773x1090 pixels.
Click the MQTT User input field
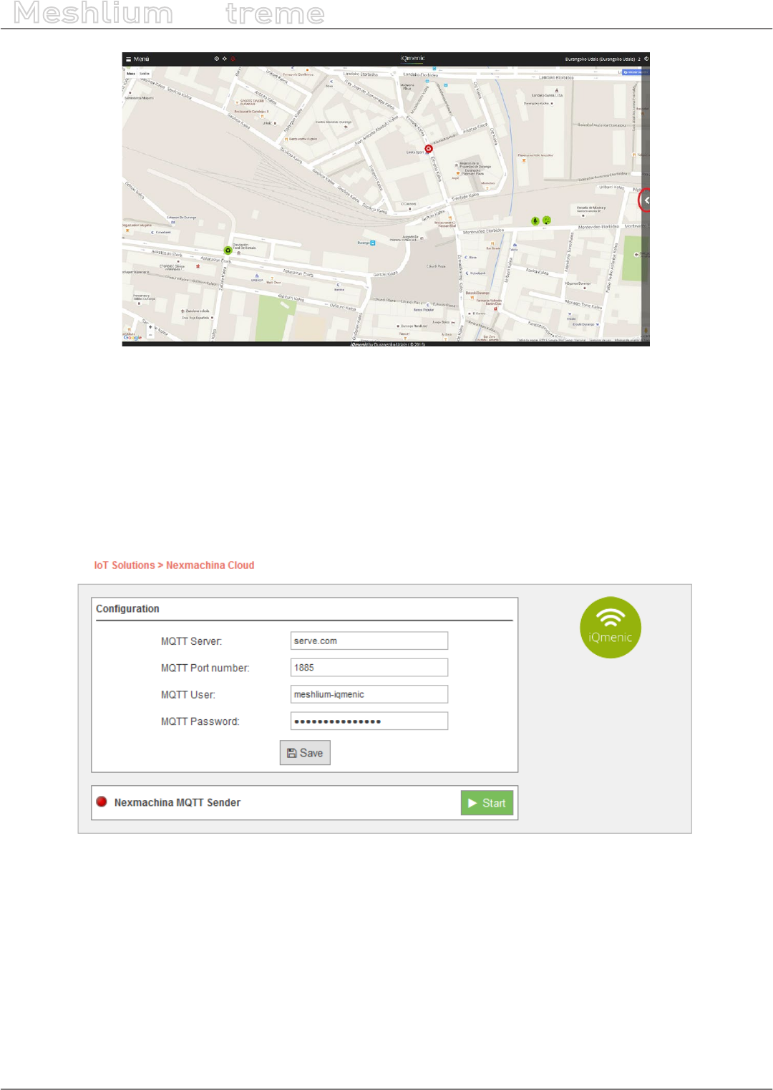(x=369, y=694)
